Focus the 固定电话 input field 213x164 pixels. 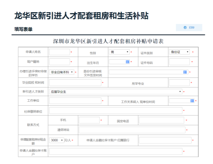(162, 120)
